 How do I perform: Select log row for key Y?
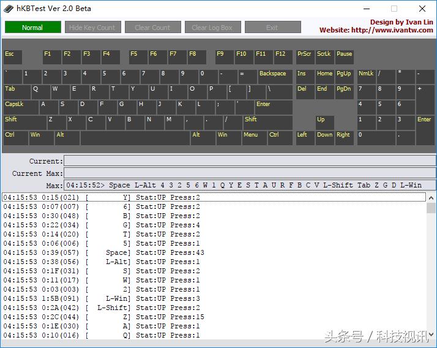pos(214,197)
